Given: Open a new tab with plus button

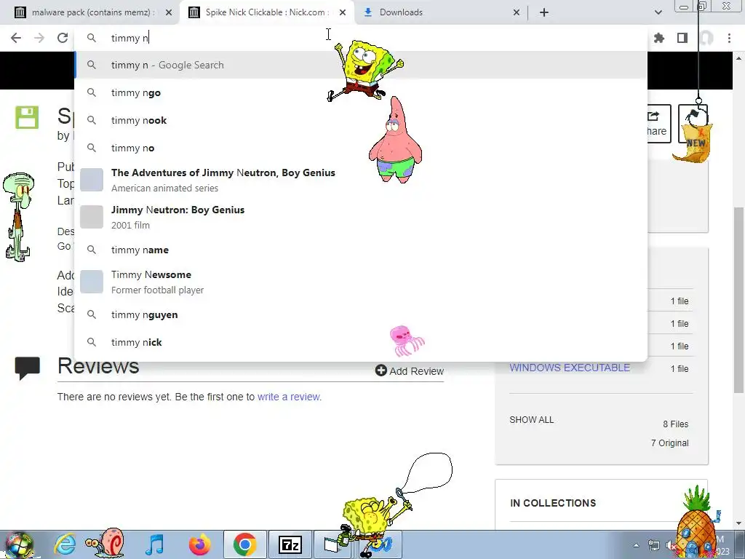Looking at the screenshot, I should pyautogui.click(x=544, y=12).
